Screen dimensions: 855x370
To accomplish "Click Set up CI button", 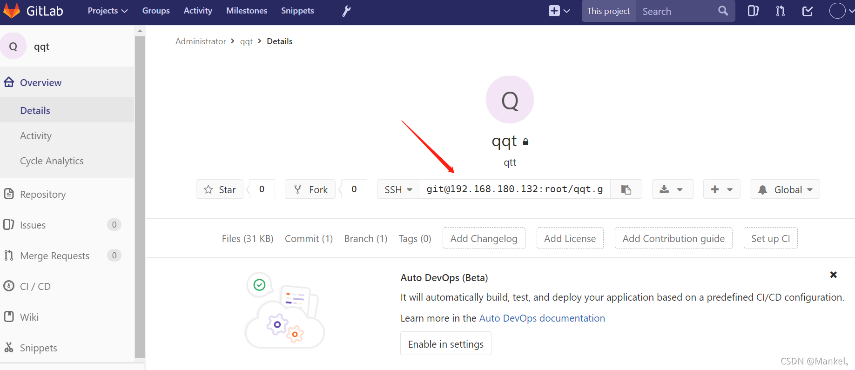I will (x=770, y=238).
